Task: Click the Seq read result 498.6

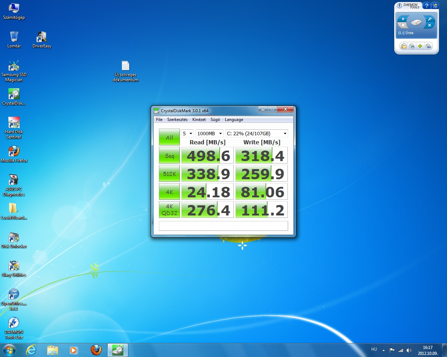Action: click(x=207, y=155)
